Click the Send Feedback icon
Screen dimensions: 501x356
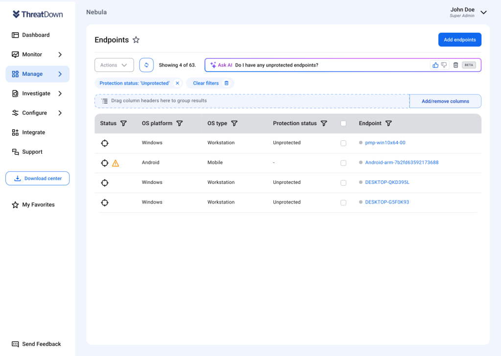coord(15,344)
